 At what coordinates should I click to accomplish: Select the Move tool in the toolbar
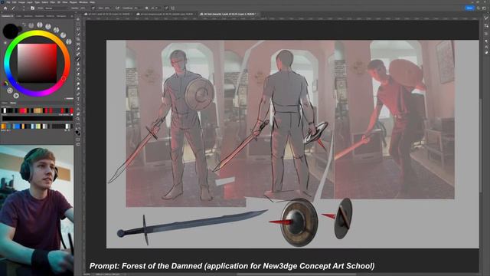point(78,19)
